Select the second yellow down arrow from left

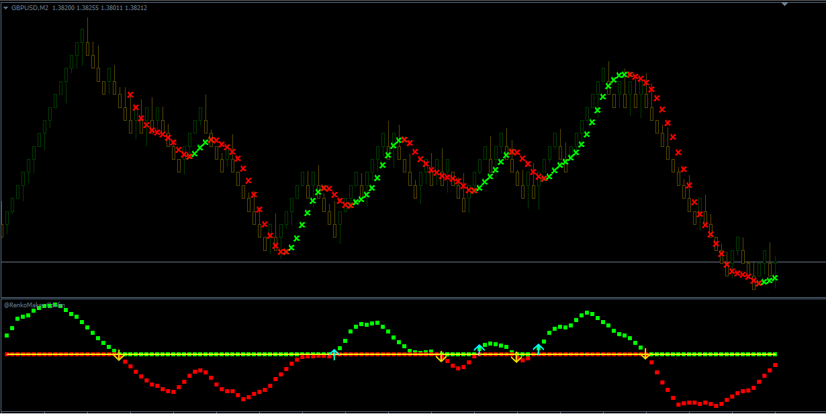tap(441, 357)
